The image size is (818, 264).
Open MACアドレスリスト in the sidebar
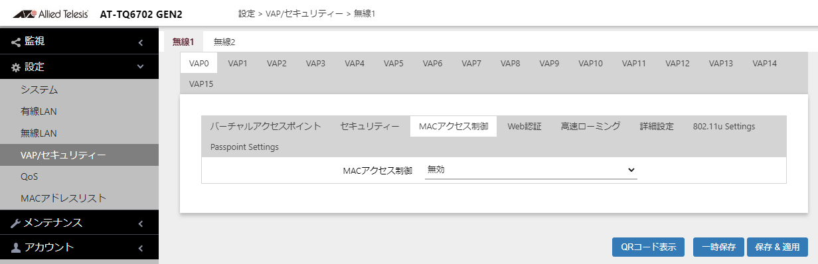tap(64, 198)
